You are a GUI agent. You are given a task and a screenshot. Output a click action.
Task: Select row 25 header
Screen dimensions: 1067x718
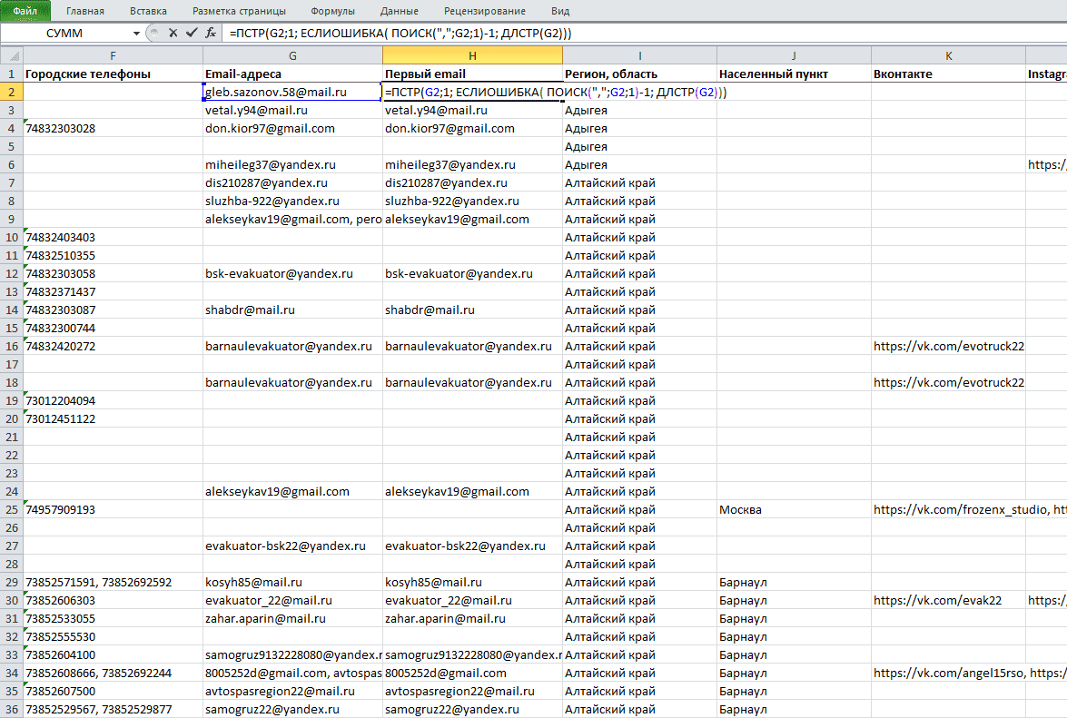pos(12,509)
